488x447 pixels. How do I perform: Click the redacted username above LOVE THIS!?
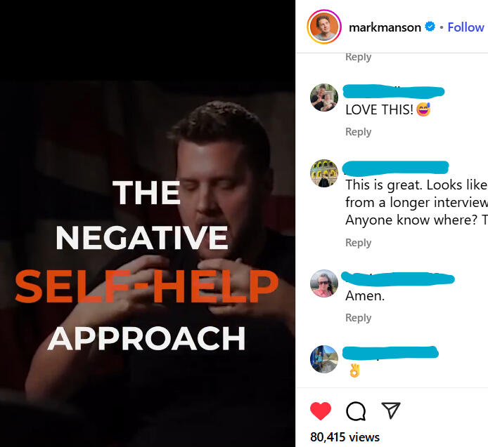(x=394, y=91)
